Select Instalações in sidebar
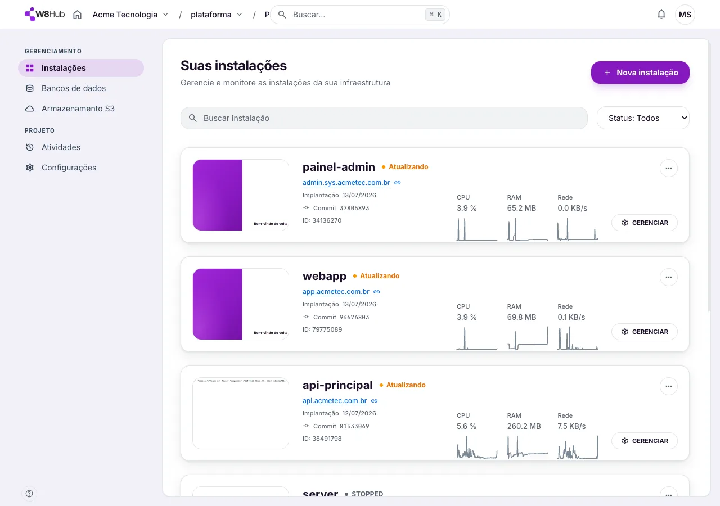 coord(81,68)
